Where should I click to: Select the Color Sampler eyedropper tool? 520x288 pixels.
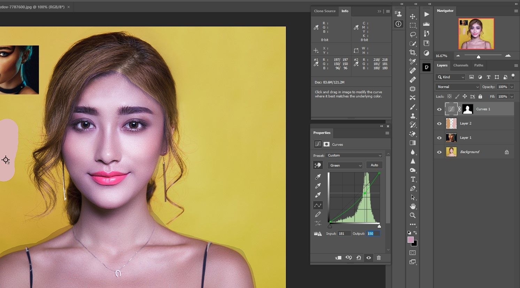point(413,62)
